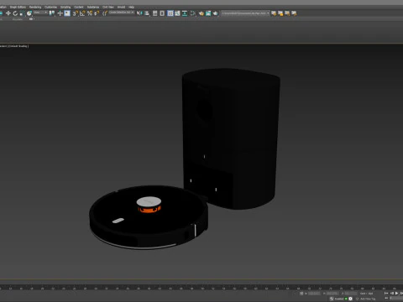403x302 pixels.
Task: Open the Arnold menu
Action: pyautogui.click(x=121, y=7)
